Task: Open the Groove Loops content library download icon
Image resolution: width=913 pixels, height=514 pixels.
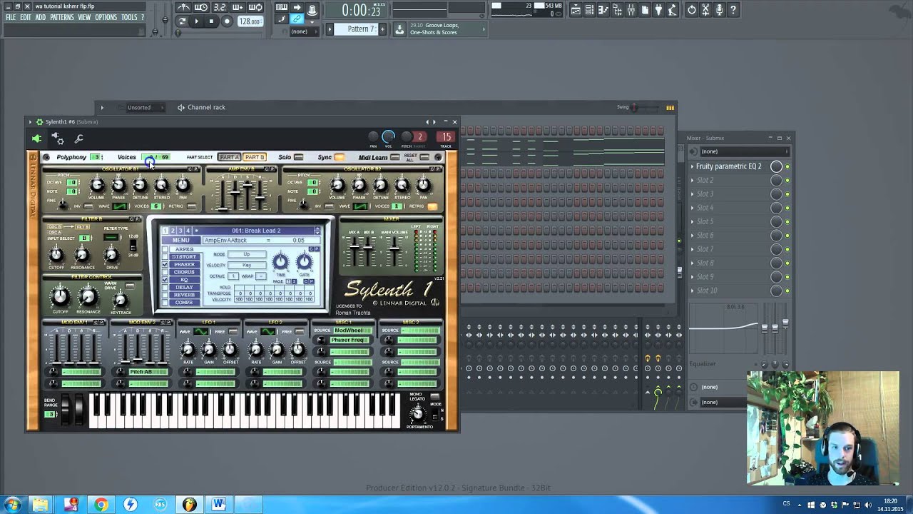Action: (x=399, y=29)
